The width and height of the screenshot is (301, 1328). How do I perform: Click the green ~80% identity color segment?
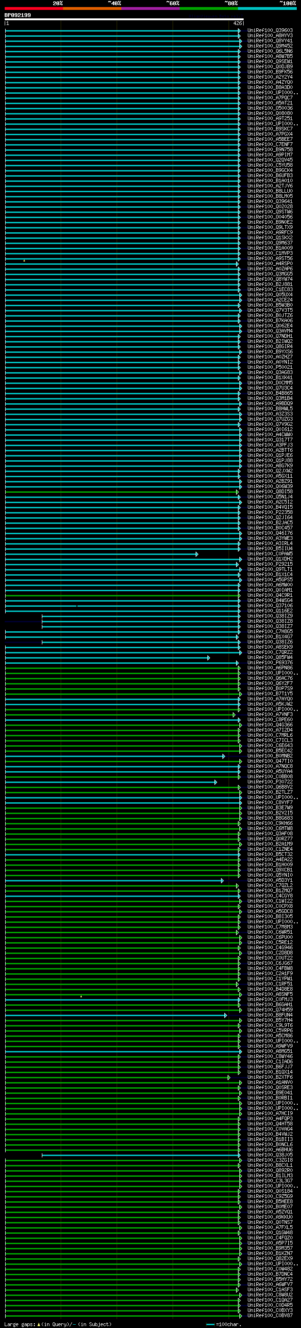point(209,8)
